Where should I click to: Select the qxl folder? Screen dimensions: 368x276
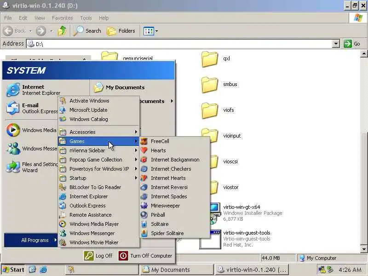[x=216, y=59]
